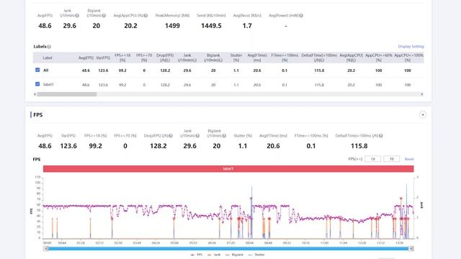461x259 pixels.
Task: Click right handle of chart time range slider
Action: click(411, 248)
